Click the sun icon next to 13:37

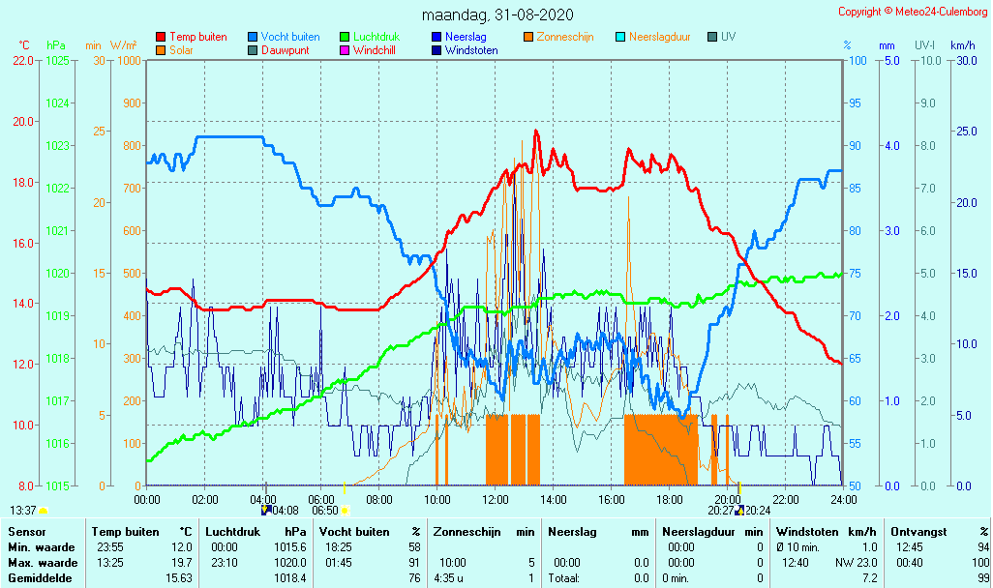(44, 511)
